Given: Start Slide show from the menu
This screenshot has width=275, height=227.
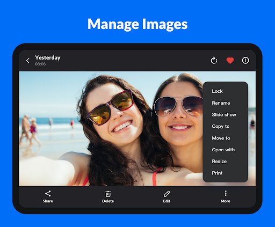Looking at the screenshot, I should coord(224,115).
